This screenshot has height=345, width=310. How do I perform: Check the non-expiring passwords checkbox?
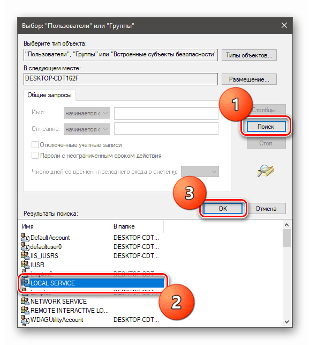click(35, 156)
